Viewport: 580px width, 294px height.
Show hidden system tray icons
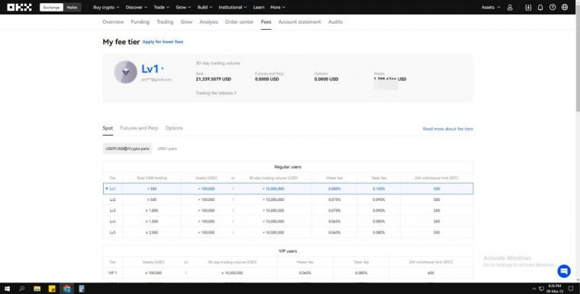pos(533,289)
